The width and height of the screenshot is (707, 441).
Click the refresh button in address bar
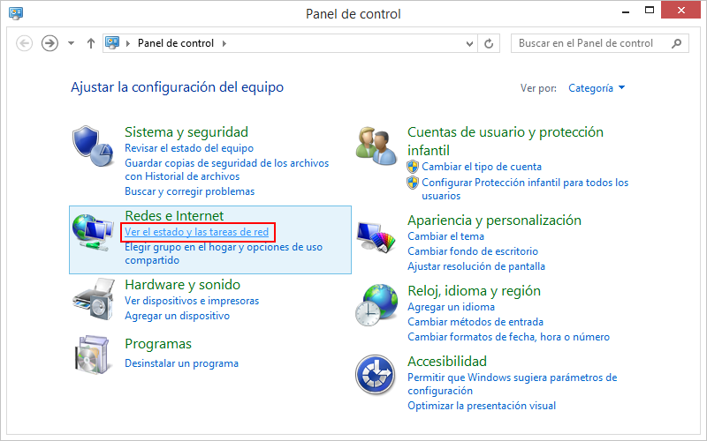pos(489,43)
